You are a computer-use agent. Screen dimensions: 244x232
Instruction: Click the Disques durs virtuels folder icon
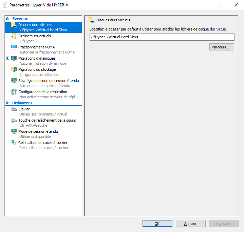click(14, 25)
